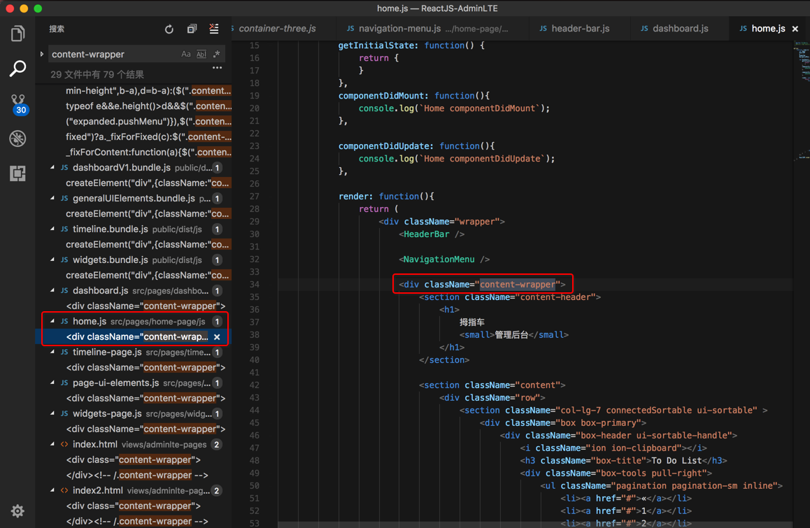The width and height of the screenshot is (810, 528).
Task: Toggle Use Regular Expression option
Action: (x=217, y=54)
